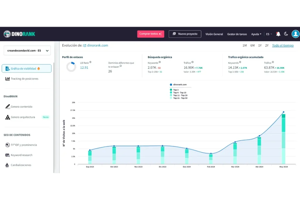The height and width of the screenshot is (200, 300).
Task: Open Tracking de posiciones in sidebar
Action: (x=25, y=79)
